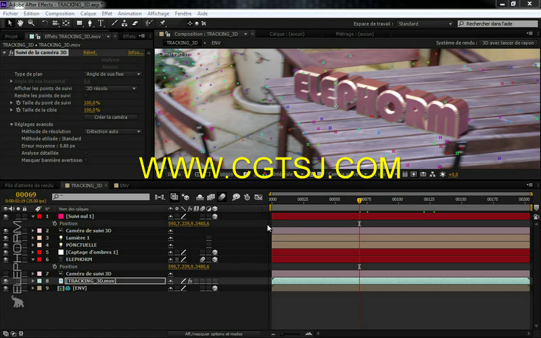Hide the PONCTUELLE light layer
The image size is (541, 338).
coord(5,245)
